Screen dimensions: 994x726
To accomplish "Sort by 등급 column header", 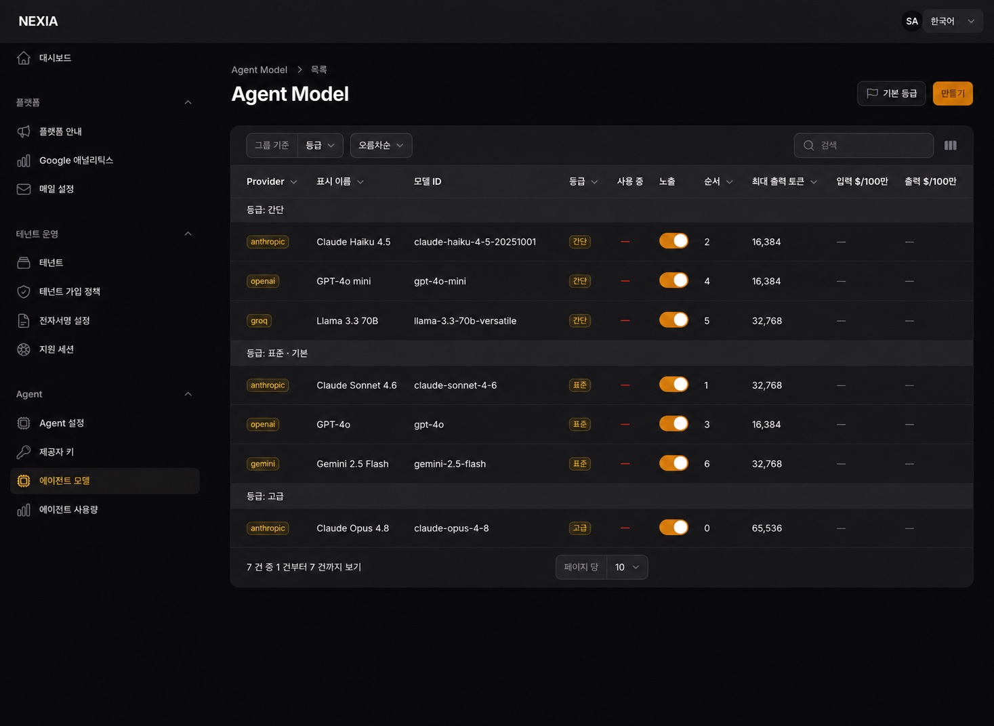I will tap(583, 181).
